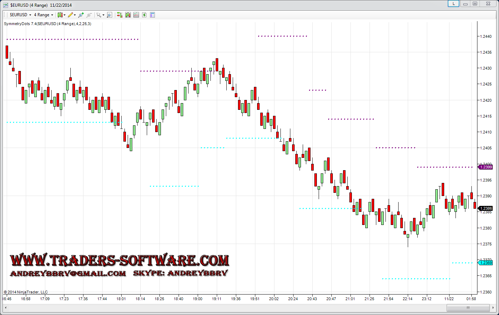Open the Data Series candlestick icon

(x=128, y=15)
